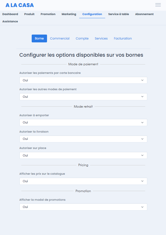The width and height of the screenshot is (166, 235).
Task: Go to the Assistance page
Action: [x=10, y=21]
